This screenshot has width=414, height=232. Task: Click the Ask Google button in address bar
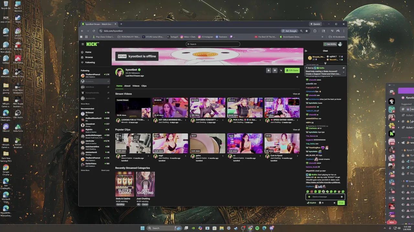coord(289,31)
